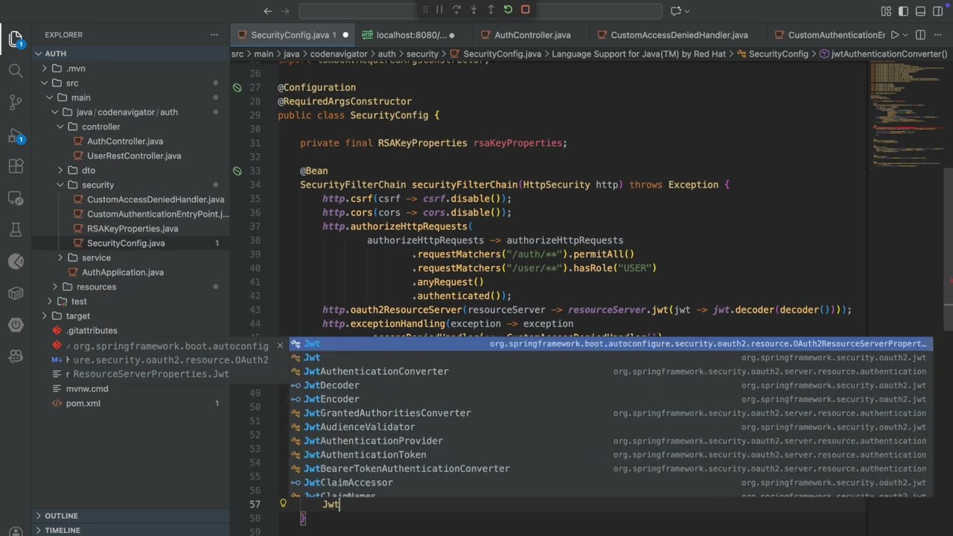Click the command center search field
953x536 pixels.
coord(480,10)
